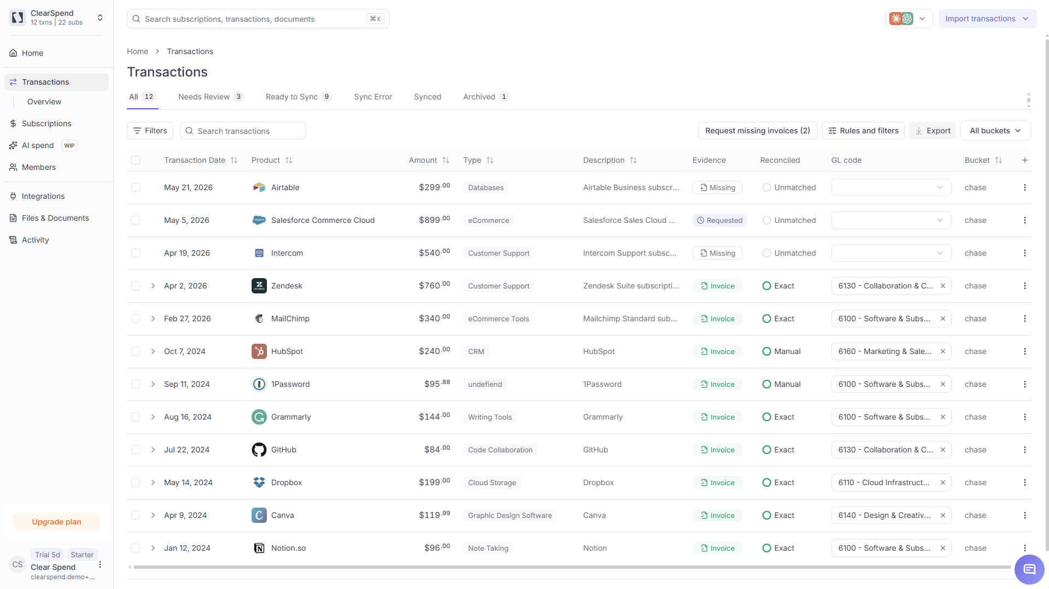Sort by Amount column arrows
The height and width of the screenshot is (589, 1049).
point(446,160)
